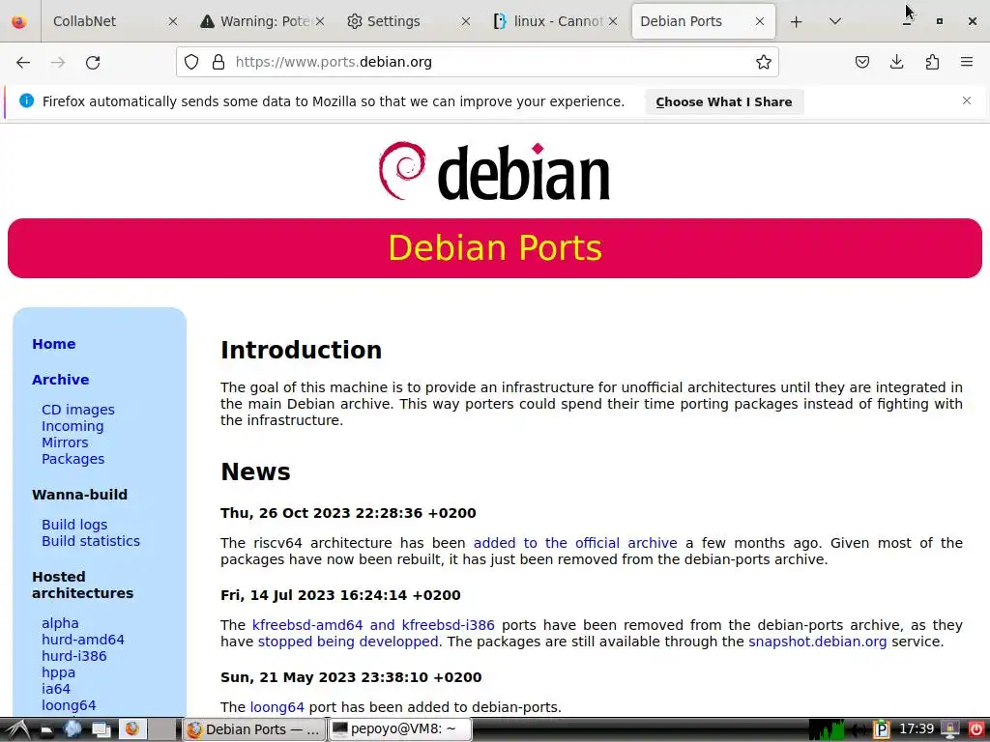990x742 pixels.
Task: Open the Archive sidebar link
Action: tap(61, 379)
